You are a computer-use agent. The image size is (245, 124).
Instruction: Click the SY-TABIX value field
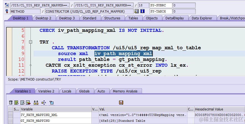tap(184, 11)
